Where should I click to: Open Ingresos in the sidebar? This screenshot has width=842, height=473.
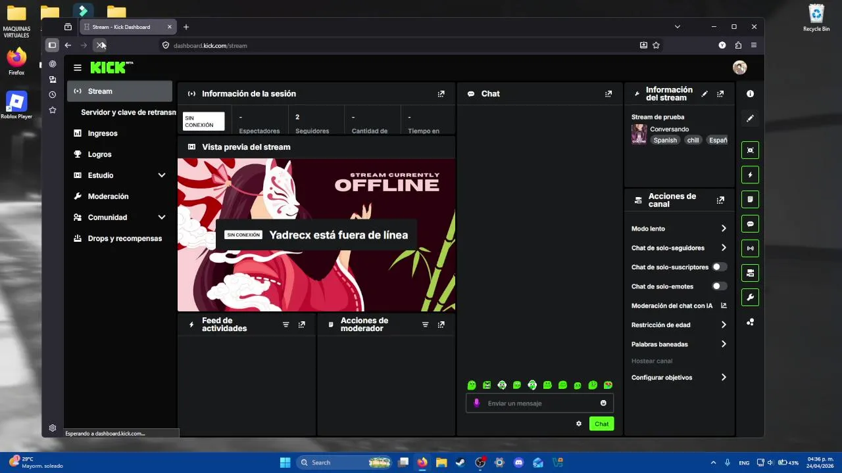(x=120, y=133)
